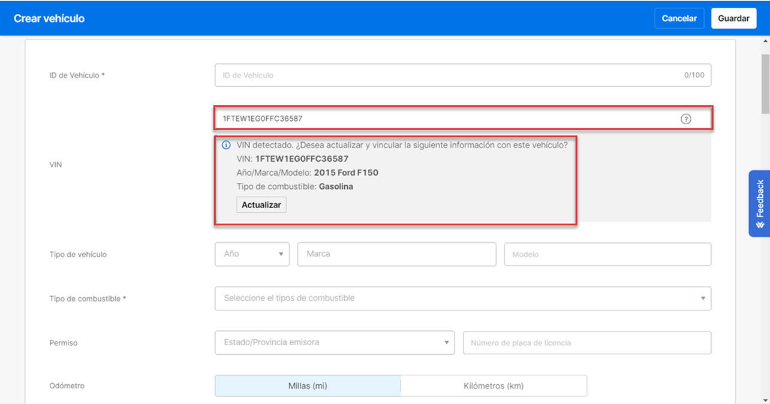Click Actualizar to link VIN info
770x404 pixels.
pyautogui.click(x=261, y=204)
